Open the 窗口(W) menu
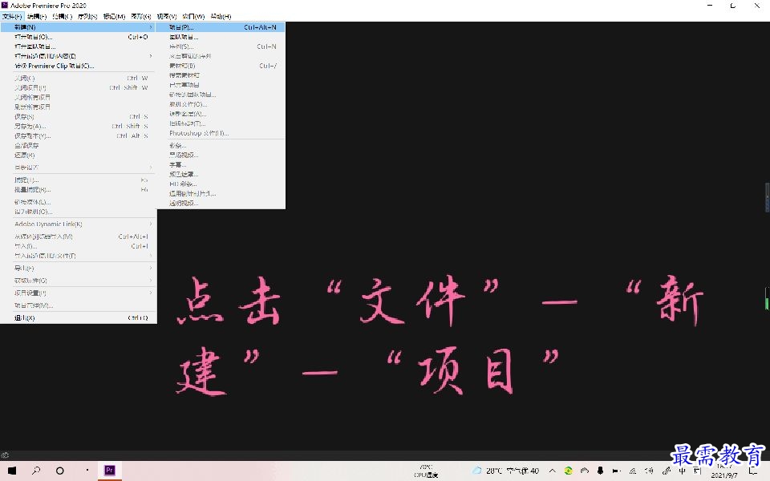 (x=193, y=16)
